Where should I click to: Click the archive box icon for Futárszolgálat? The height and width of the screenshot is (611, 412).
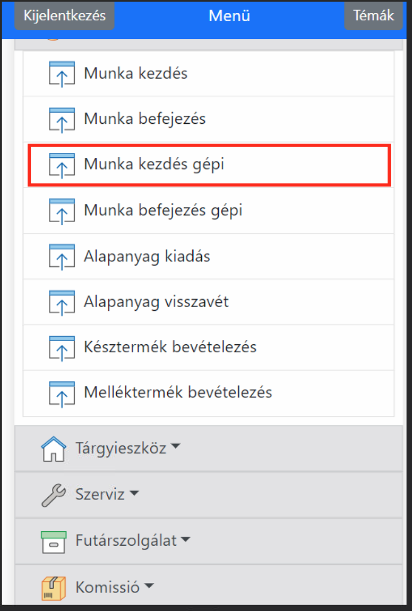[x=54, y=541]
